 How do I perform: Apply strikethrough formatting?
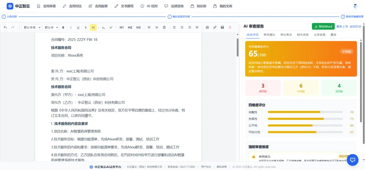pyautogui.click(x=86, y=27)
